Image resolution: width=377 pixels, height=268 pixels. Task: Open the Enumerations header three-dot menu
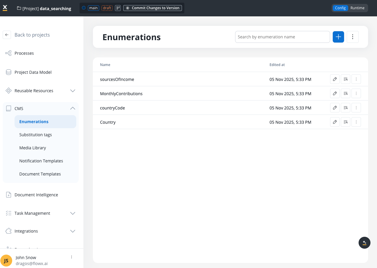(353, 37)
